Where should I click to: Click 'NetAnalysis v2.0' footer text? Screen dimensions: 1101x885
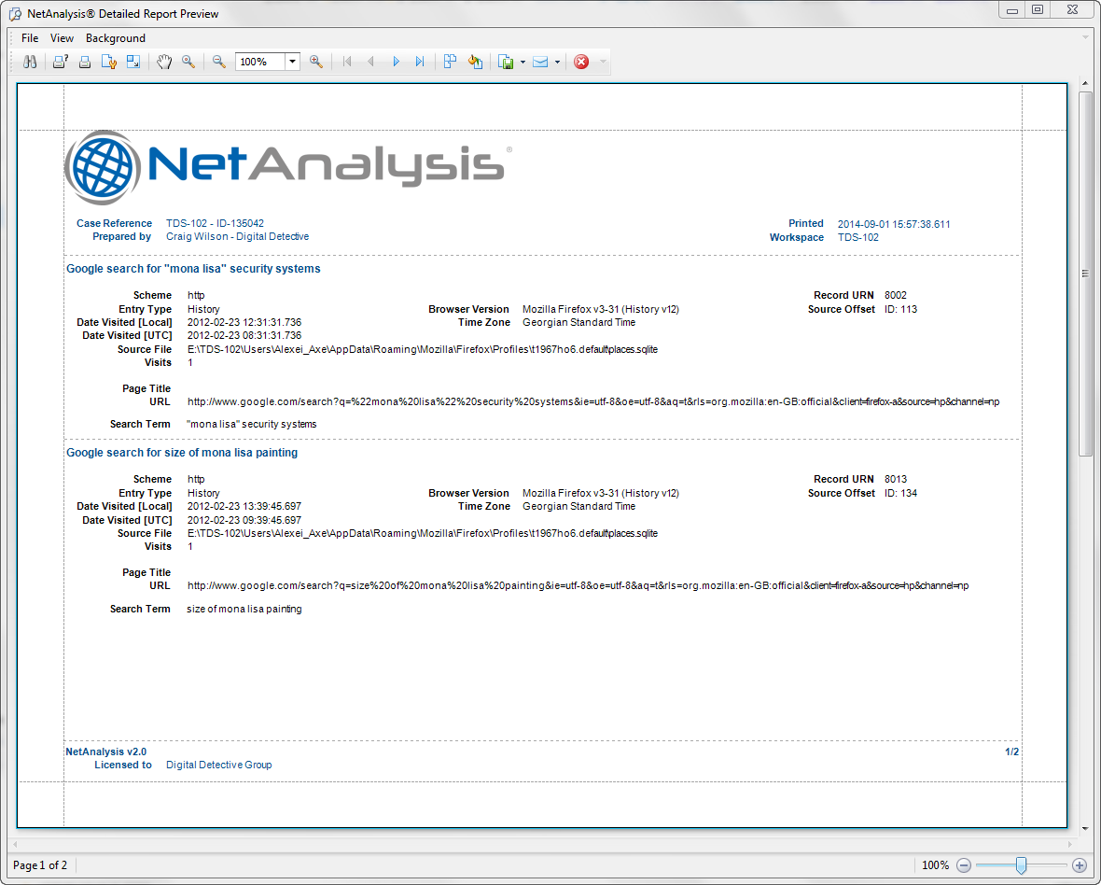pos(106,752)
